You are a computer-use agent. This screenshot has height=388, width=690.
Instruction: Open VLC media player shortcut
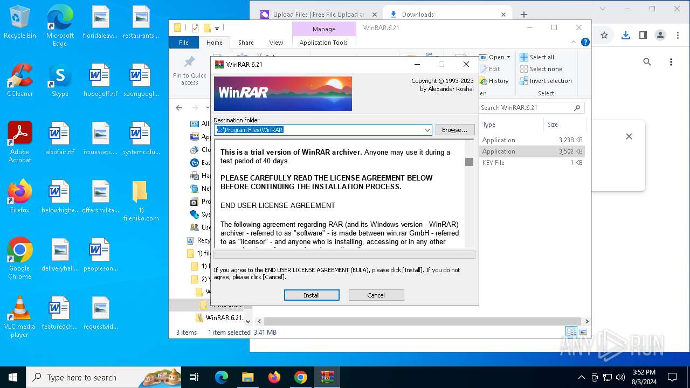point(20,316)
